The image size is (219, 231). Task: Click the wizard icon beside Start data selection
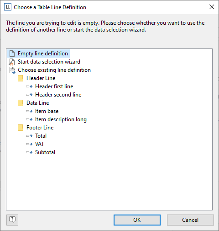12,62
